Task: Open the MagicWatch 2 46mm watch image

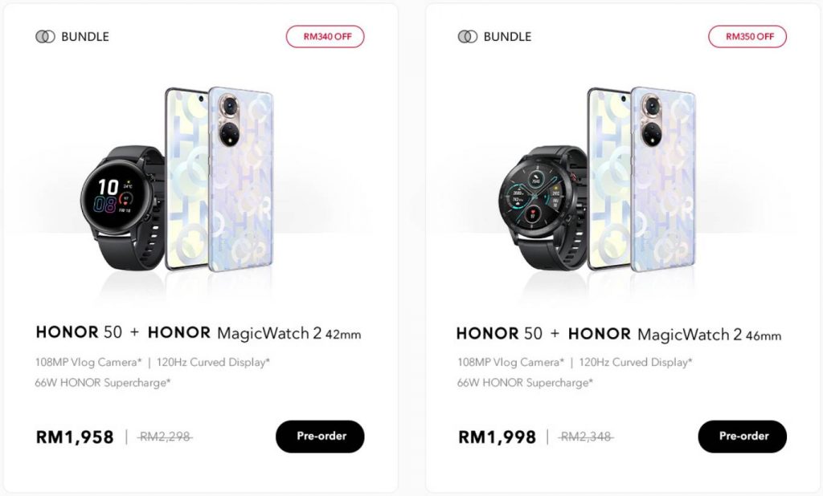Action: pos(543,208)
